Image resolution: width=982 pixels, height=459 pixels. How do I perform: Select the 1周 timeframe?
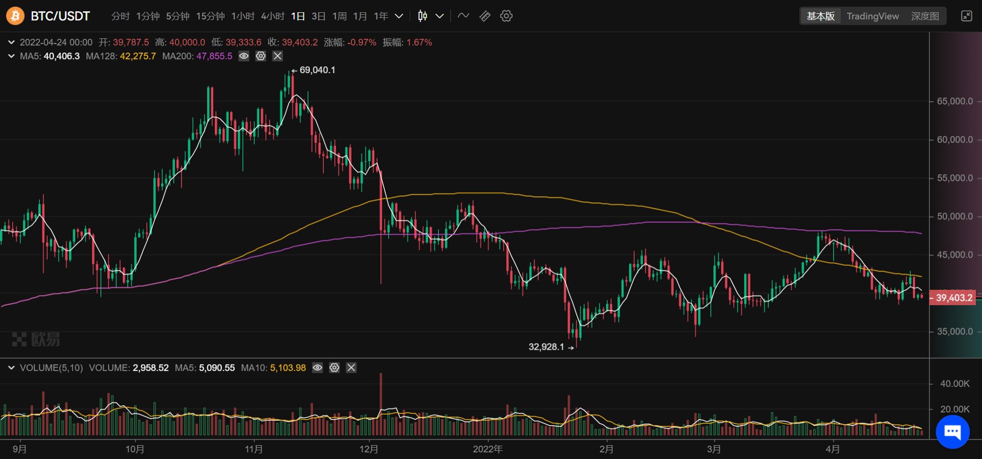pyautogui.click(x=339, y=16)
